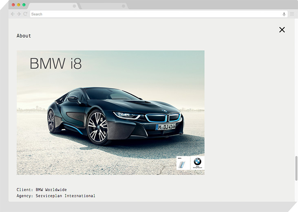Click 'Agency: Serviceplan International' text
Image resolution: width=298 pixels, height=212 pixels.
coord(56,196)
